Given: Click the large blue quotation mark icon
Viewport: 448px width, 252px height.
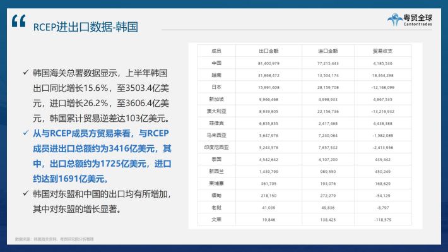Looking at the screenshot, I should pos(19,21).
